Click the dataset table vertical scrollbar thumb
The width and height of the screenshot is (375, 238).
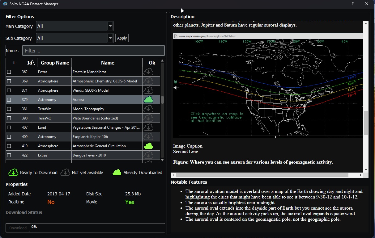162,100
